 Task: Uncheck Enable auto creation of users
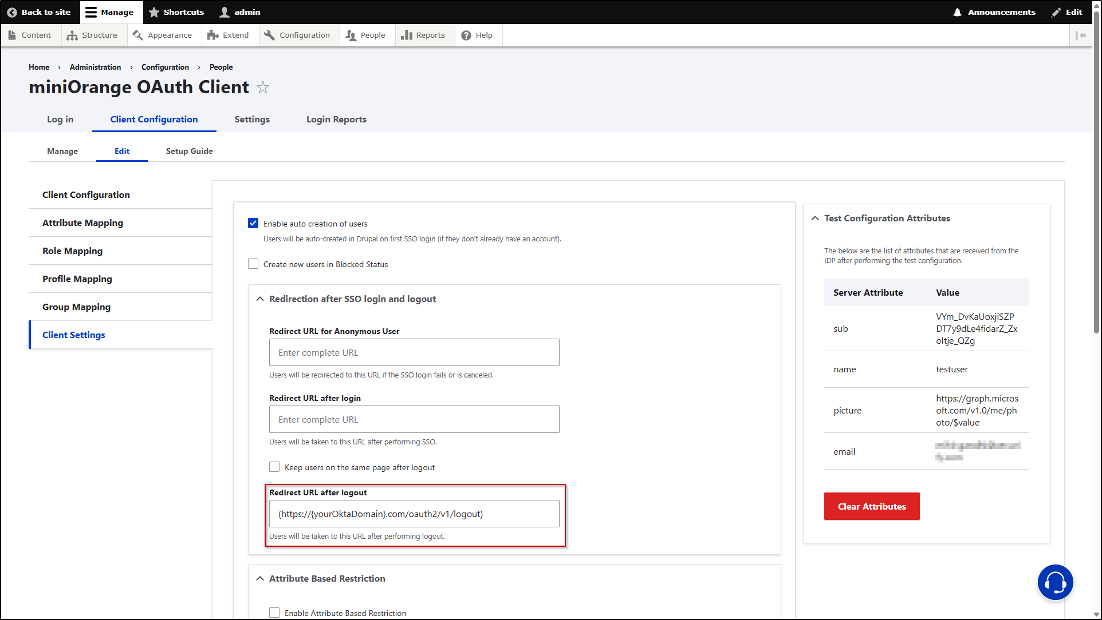point(253,223)
